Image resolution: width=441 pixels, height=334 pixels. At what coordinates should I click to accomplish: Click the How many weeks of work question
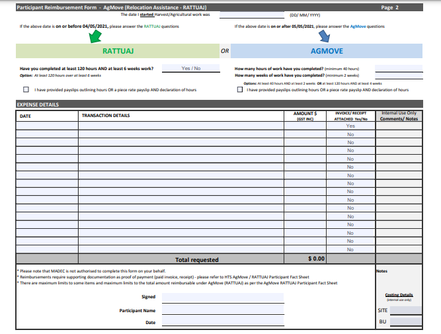[297, 75]
